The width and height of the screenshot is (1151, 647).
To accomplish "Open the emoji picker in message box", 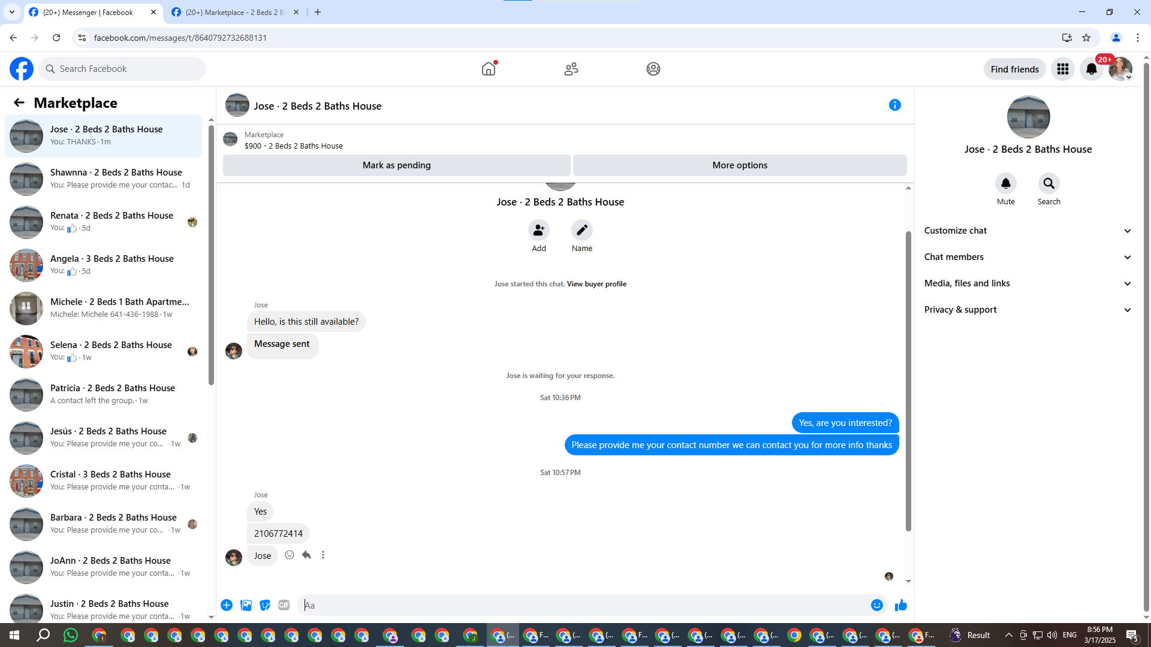I will coord(877,605).
